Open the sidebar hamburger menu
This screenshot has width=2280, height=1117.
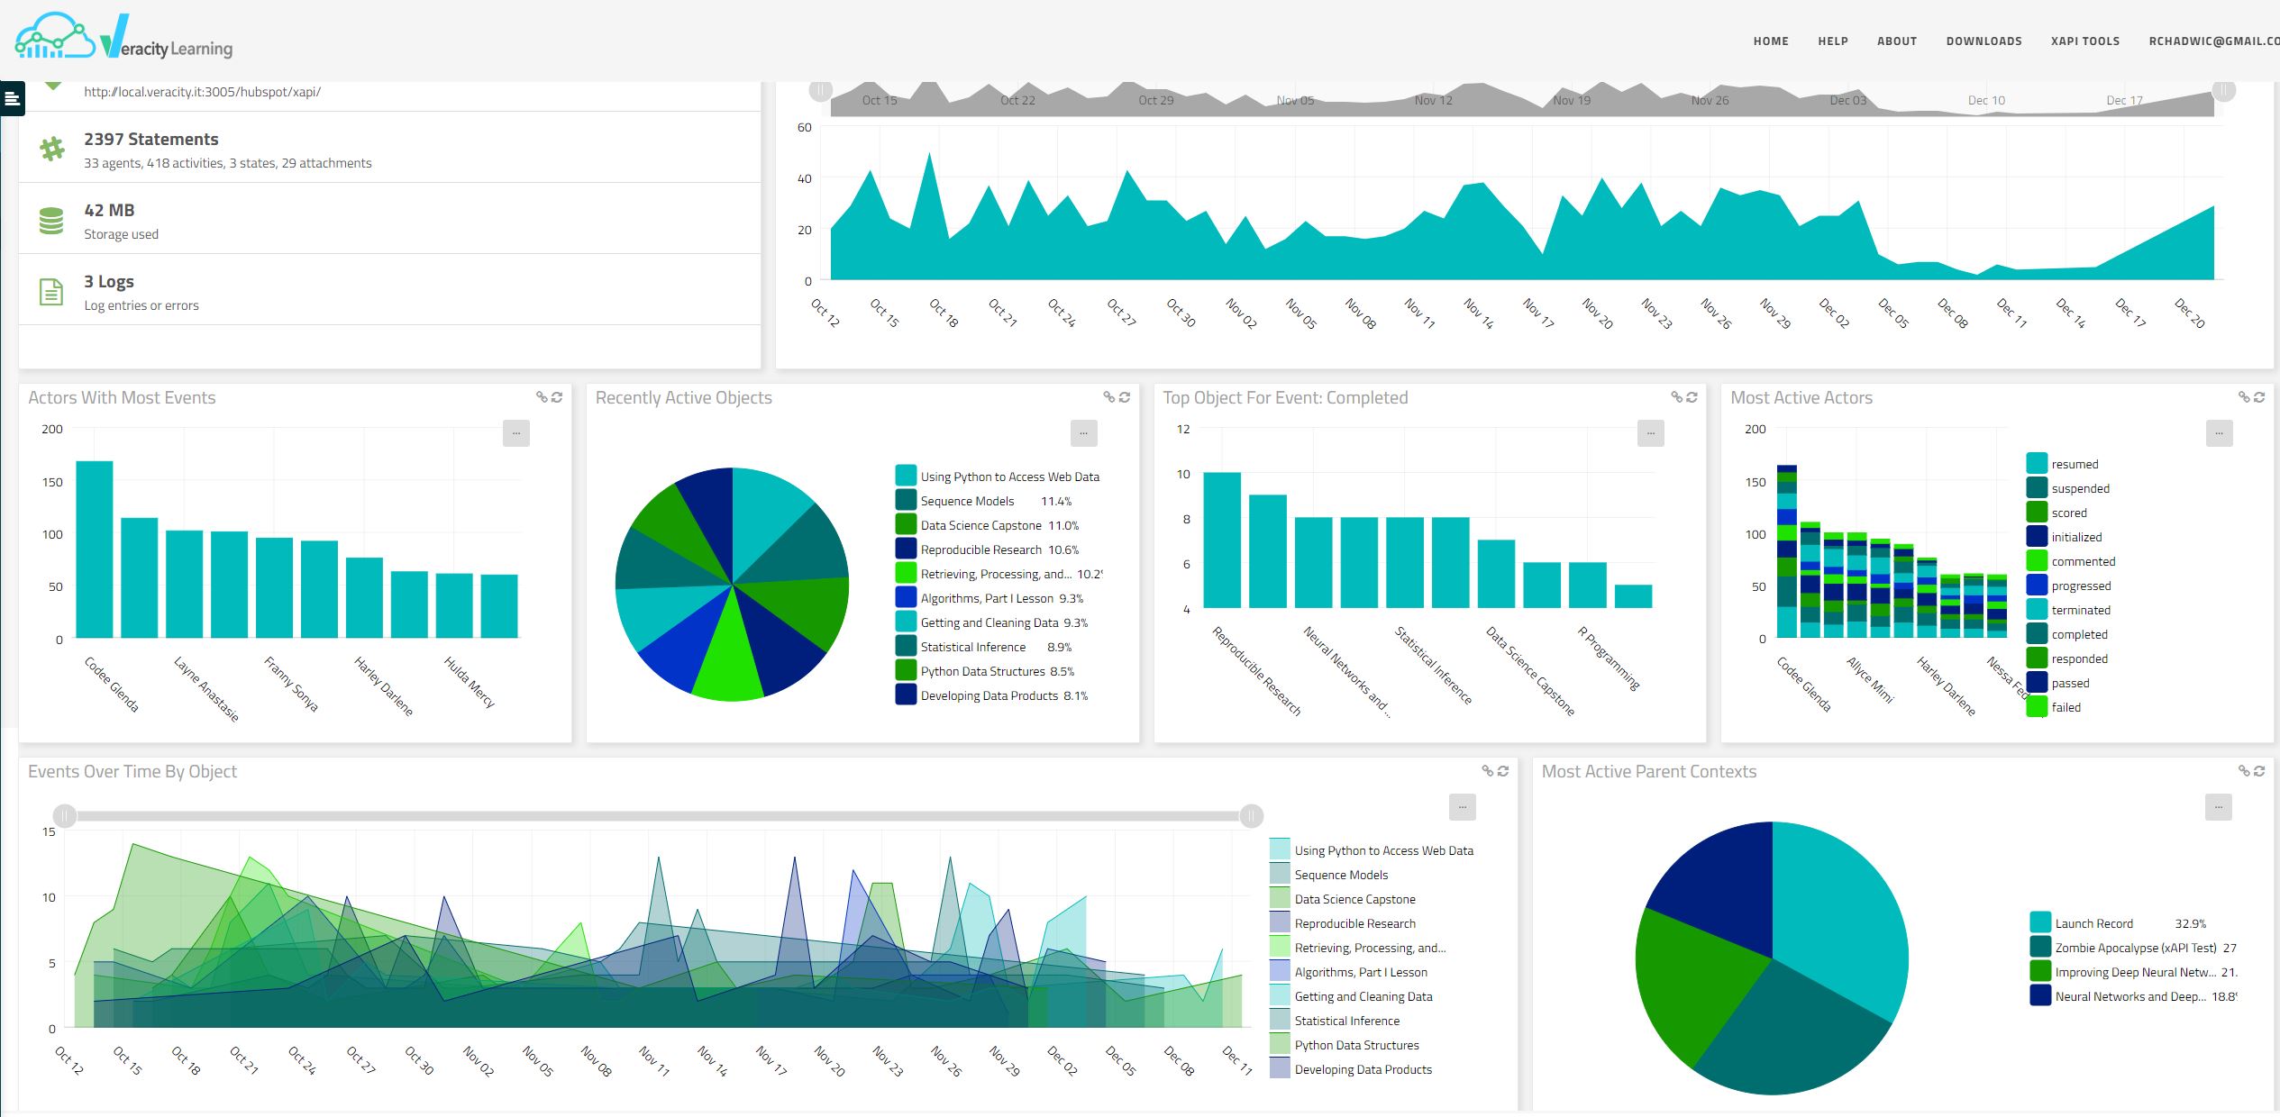[x=12, y=99]
